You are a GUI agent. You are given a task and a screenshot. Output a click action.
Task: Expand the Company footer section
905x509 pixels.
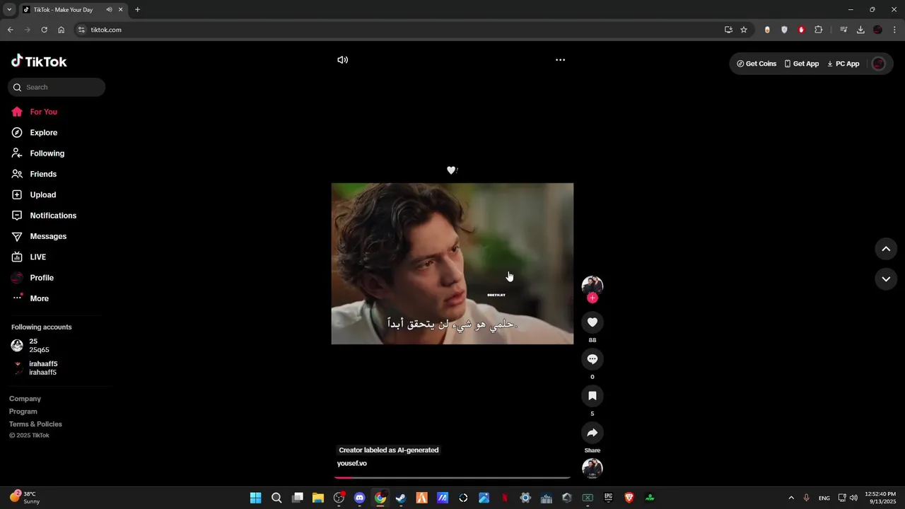point(25,399)
